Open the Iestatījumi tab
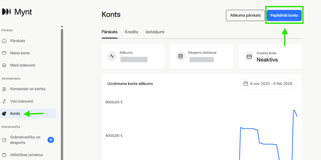 [x=155, y=32]
